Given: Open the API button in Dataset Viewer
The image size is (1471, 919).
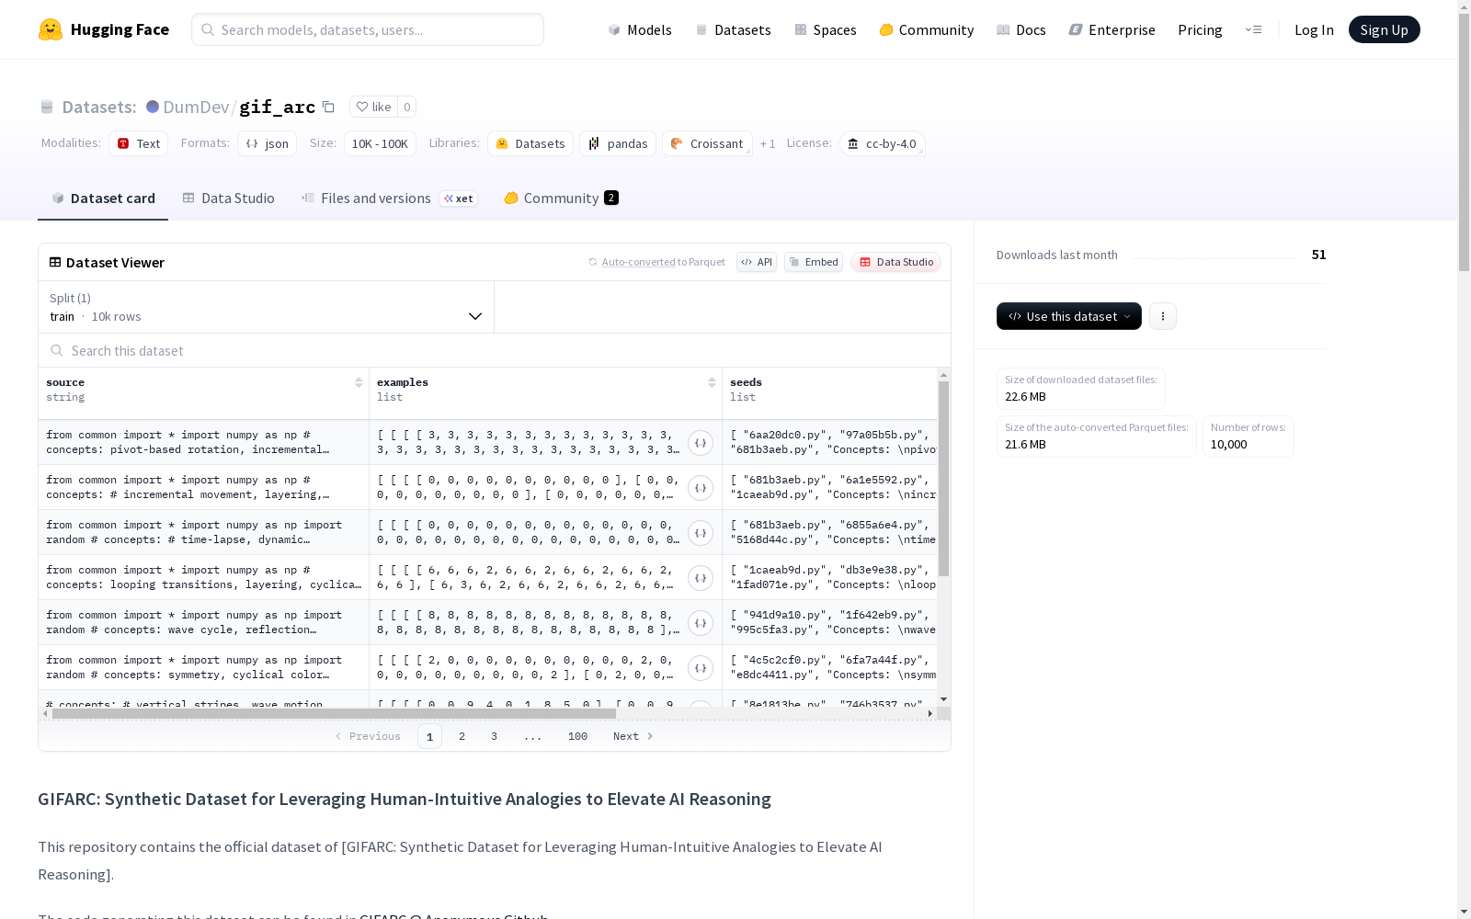Looking at the screenshot, I should click(757, 262).
